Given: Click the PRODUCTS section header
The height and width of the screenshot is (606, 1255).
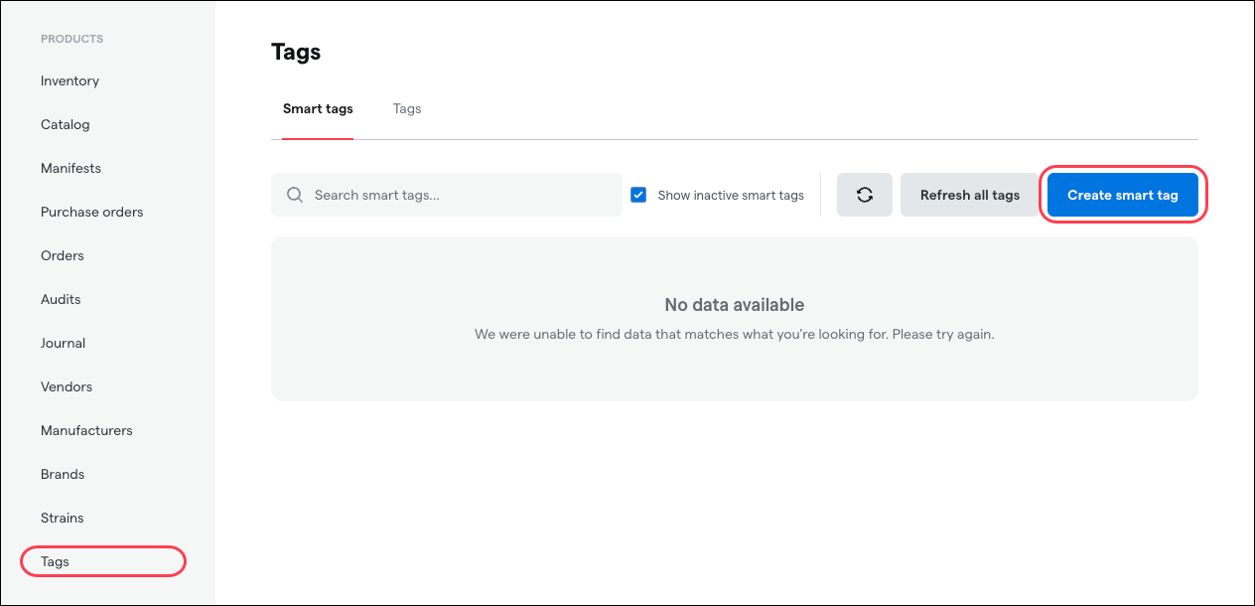Looking at the screenshot, I should point(71,39).
